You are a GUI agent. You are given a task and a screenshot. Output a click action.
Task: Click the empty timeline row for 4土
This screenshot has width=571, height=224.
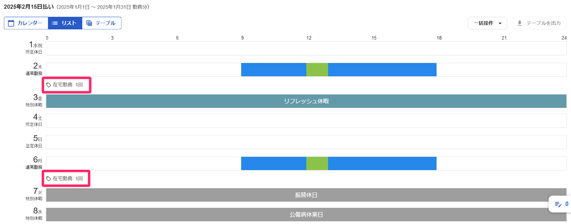tap(306, 121)
